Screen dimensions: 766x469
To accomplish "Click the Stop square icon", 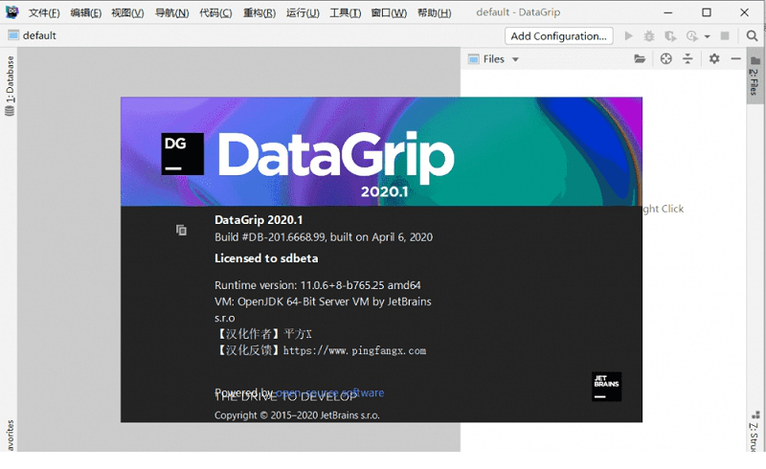I will tap(725, 35).
